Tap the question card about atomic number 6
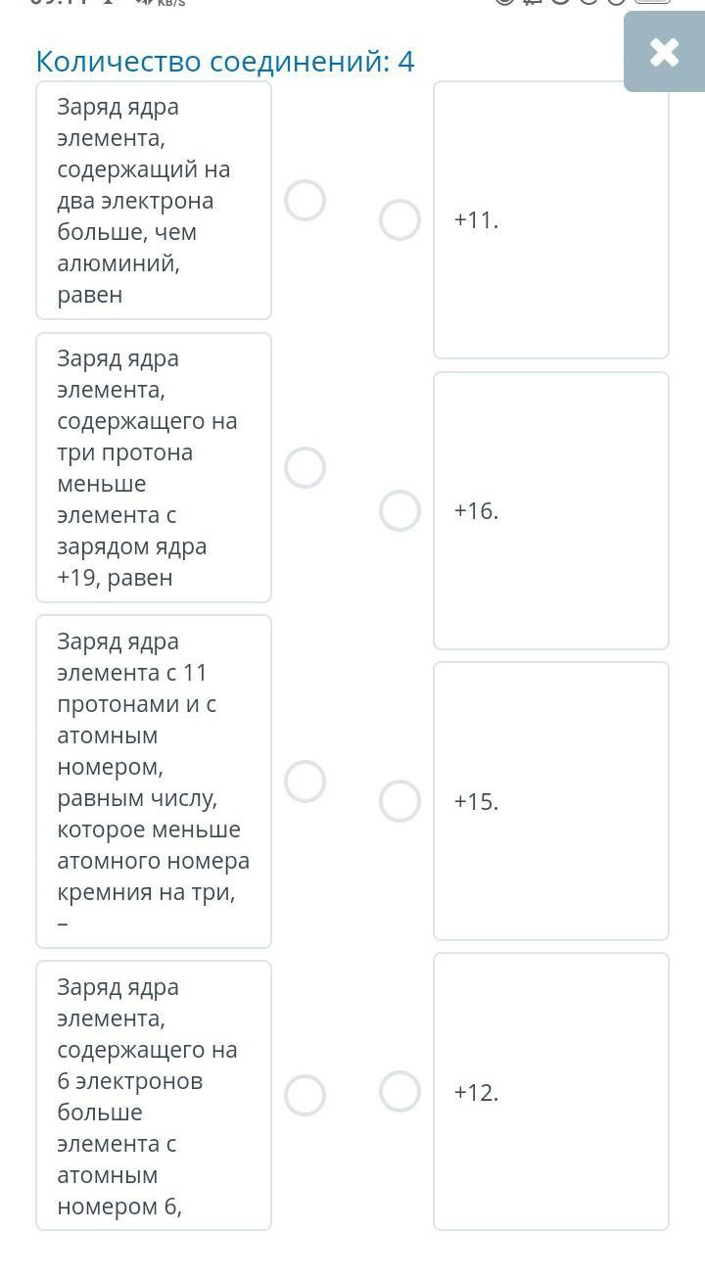Screen dimensions: 705x1280 (153, 1095)
